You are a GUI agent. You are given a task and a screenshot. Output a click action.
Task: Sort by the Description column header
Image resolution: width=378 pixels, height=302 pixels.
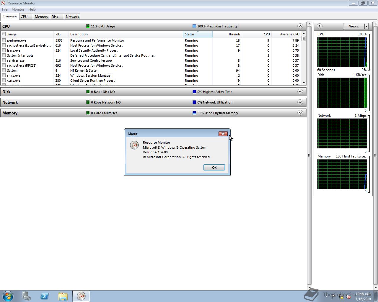click(x=126, y=34)
